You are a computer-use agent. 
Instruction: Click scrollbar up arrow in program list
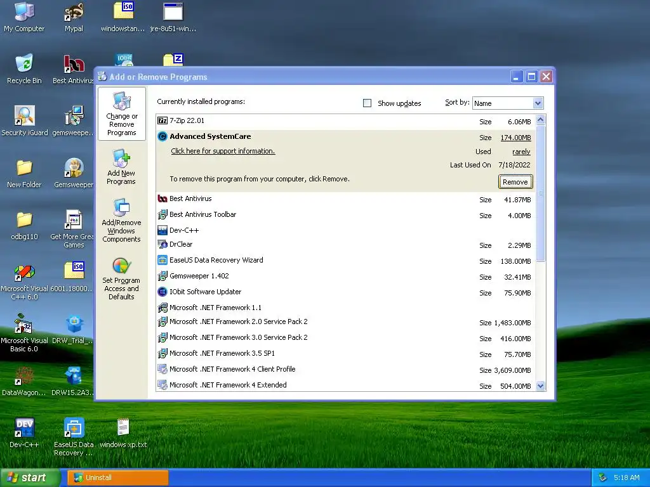[x=540, y=120]
